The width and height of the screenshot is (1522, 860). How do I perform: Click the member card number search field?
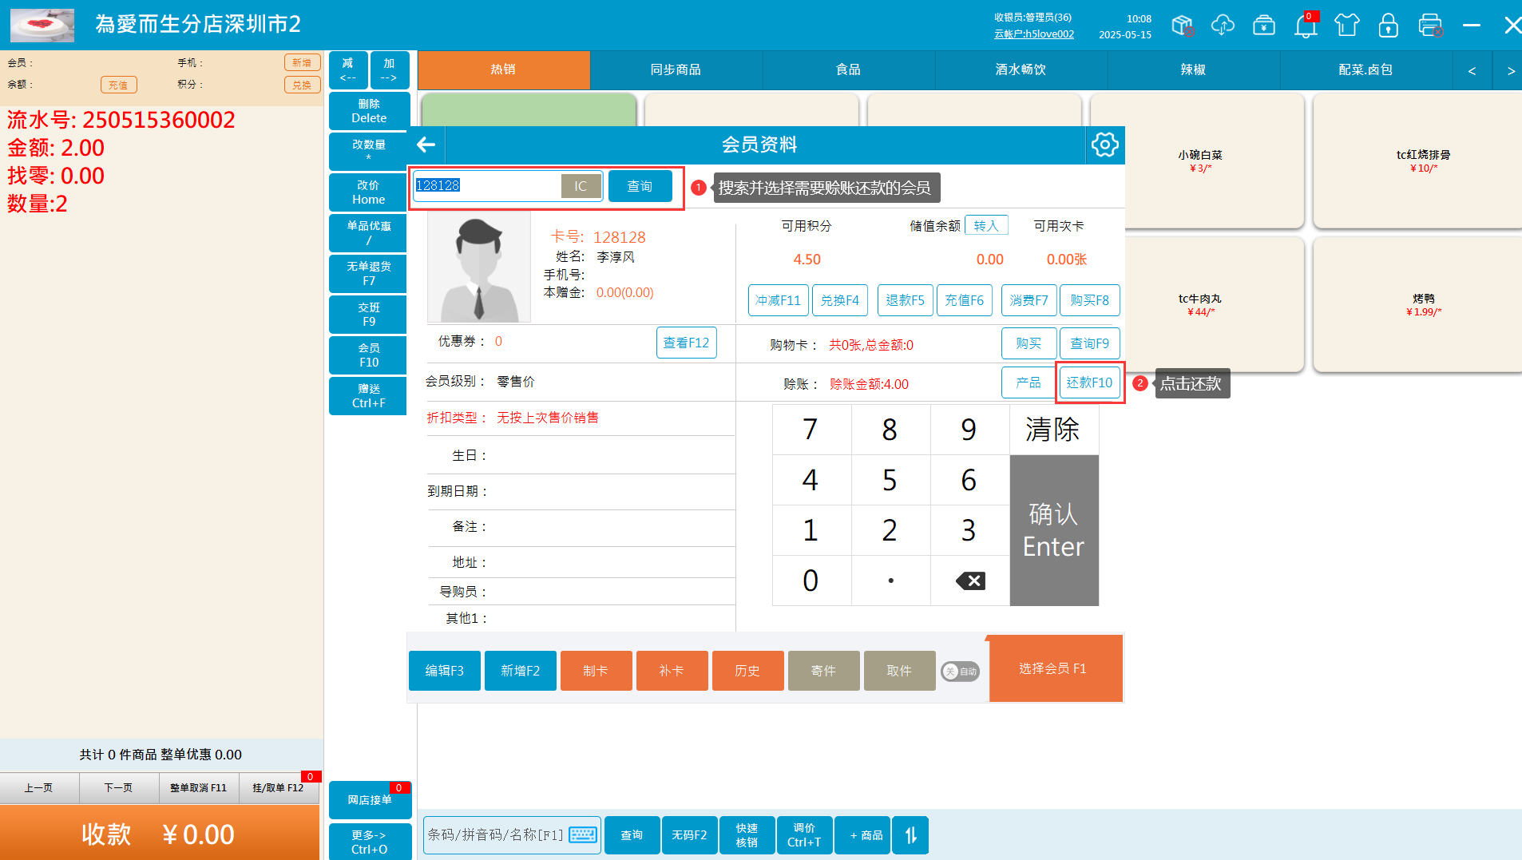pyautogui.click(x=486, y=186)
